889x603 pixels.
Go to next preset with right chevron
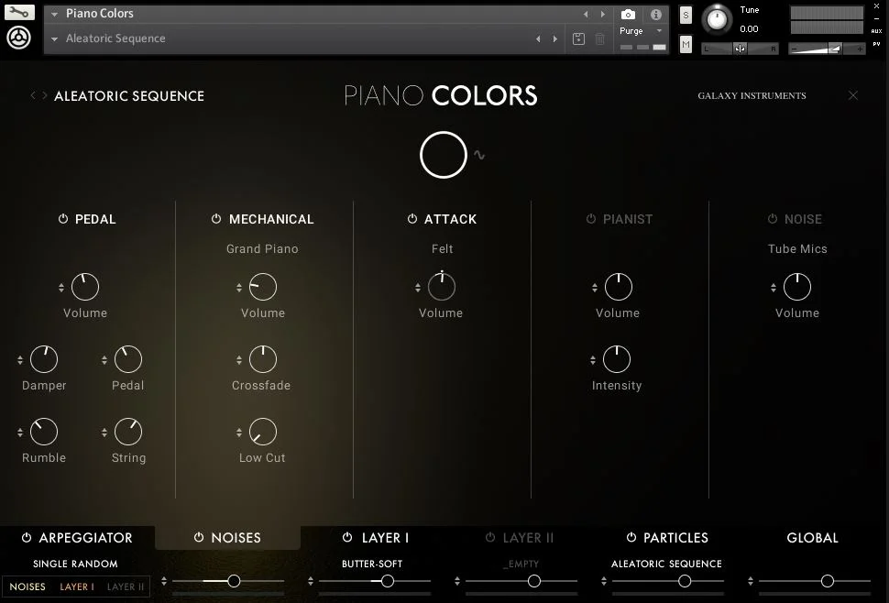(x=44, y=95)
